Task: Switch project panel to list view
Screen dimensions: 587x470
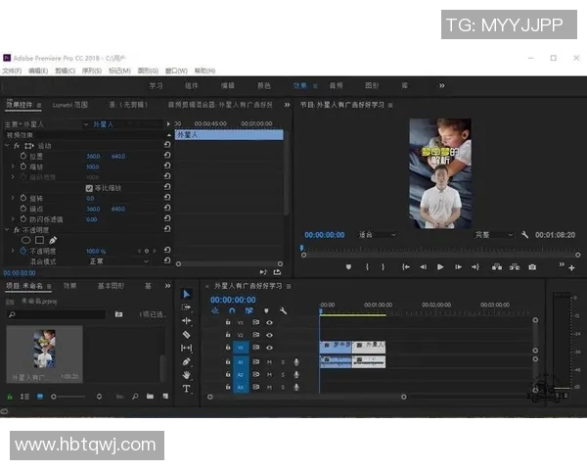Action: point(24,397)
